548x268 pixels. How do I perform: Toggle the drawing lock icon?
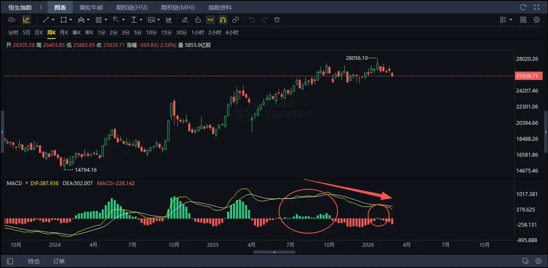tap(198, 20)
